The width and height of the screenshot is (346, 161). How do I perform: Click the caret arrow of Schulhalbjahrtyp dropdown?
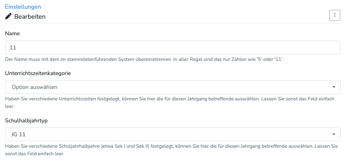(334, 134)
